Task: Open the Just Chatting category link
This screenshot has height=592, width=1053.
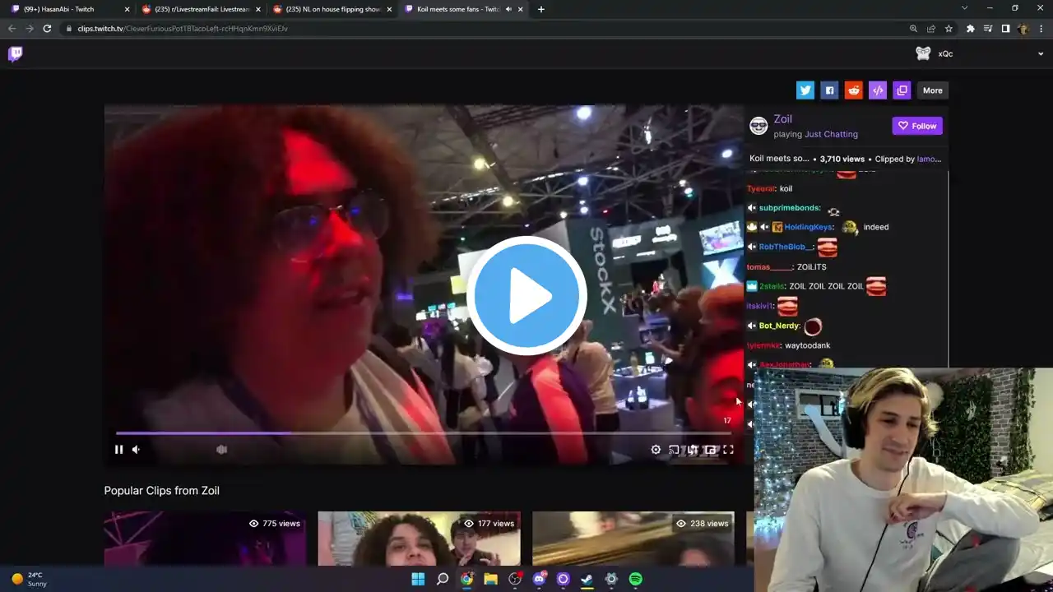Action: pyautogui.click(x=831, y=134)
